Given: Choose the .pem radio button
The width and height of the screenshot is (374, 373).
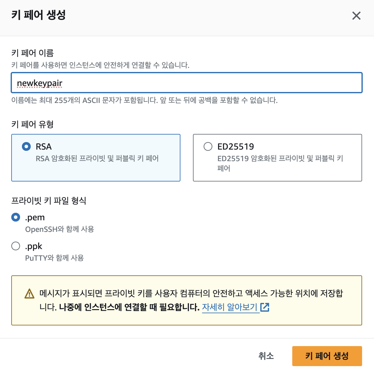Looking at the screenshot, I should [x=16, y=217].
